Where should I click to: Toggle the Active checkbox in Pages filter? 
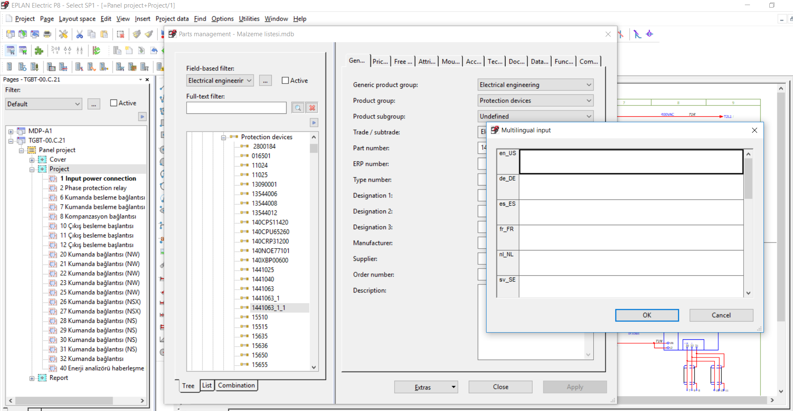point(114,103)
